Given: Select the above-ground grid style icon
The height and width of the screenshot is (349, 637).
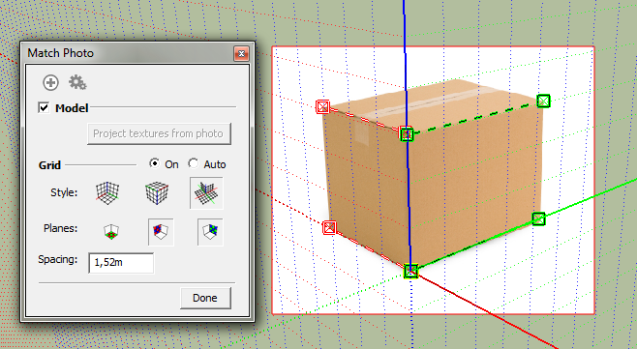Looking at the screenshot, I should click(206, 193).
